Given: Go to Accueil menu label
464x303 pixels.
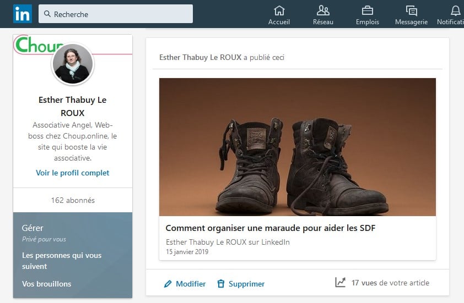Looking at the screenshot, I should coord(279,22).
